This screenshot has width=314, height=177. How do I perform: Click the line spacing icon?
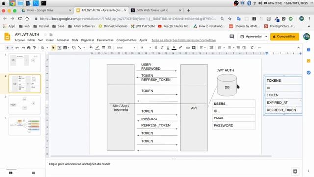tap(211, 48)
